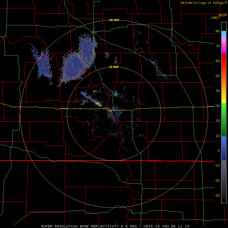Click the NEXR label above the color scale
The width and height of the screenshot is (228, 228).
click(223, 15)
